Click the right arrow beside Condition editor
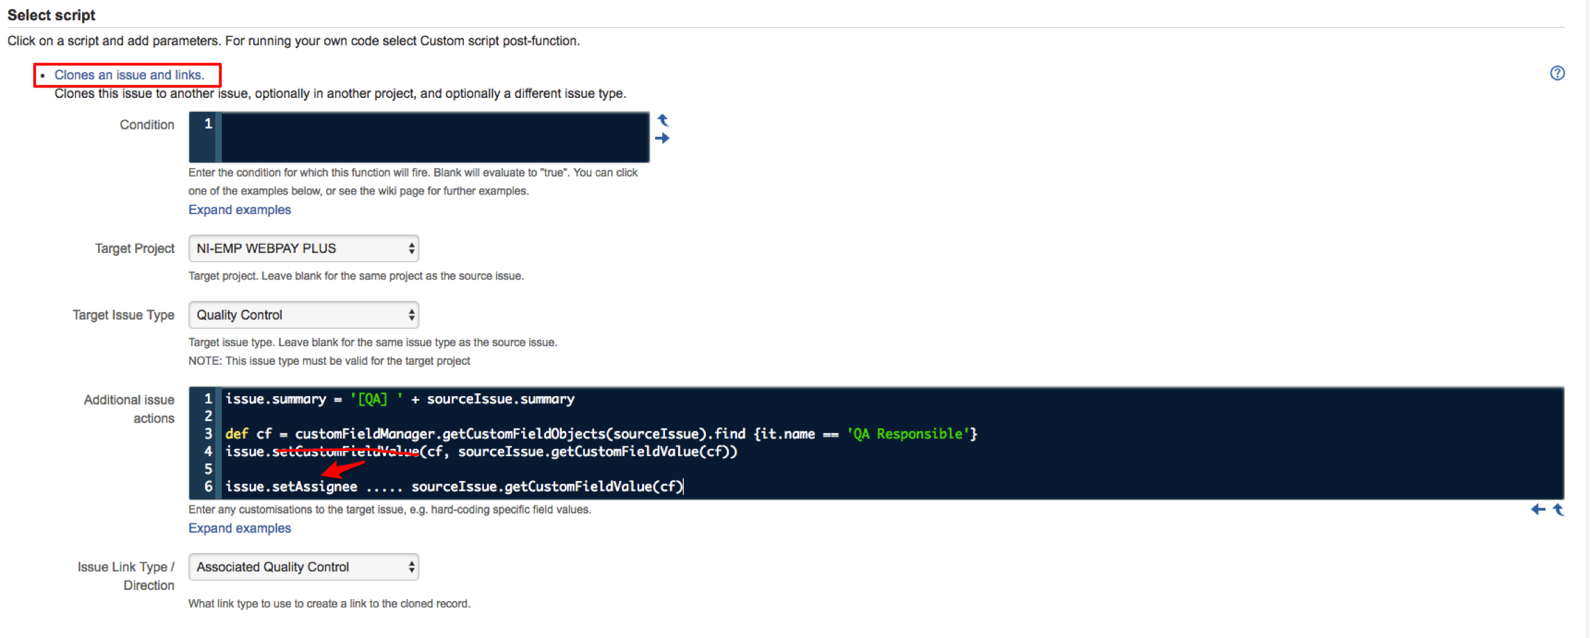This screenshot has height=638, width=1590. [662, 138]
